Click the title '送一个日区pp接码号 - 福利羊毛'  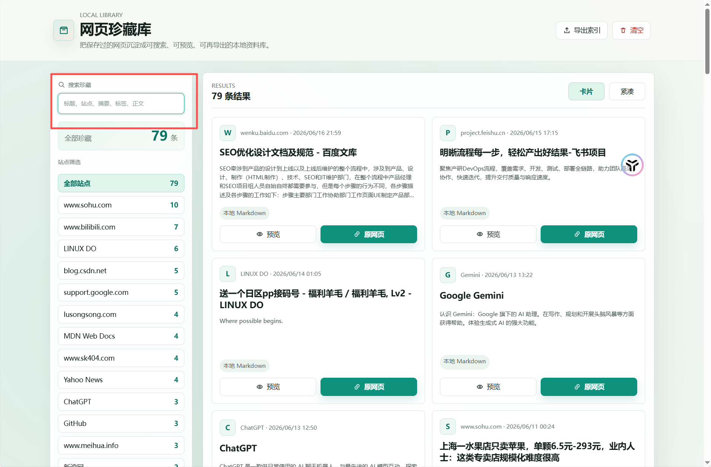316,299
